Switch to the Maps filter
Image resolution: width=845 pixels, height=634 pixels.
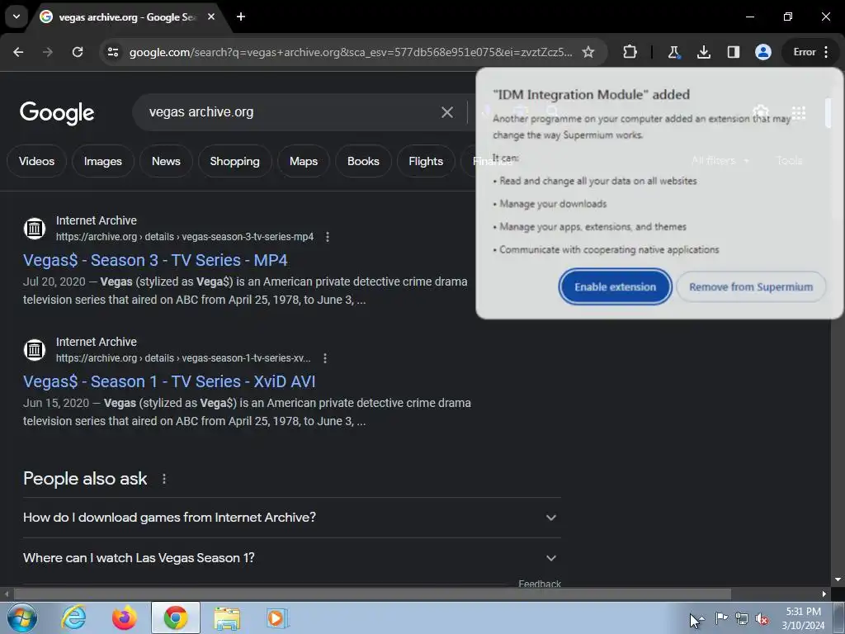pos(304,161)
